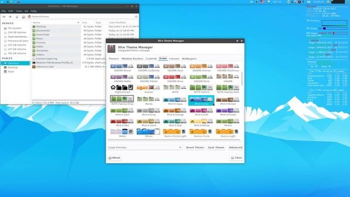Open the Go menu in File Manager

pos(26,11)
